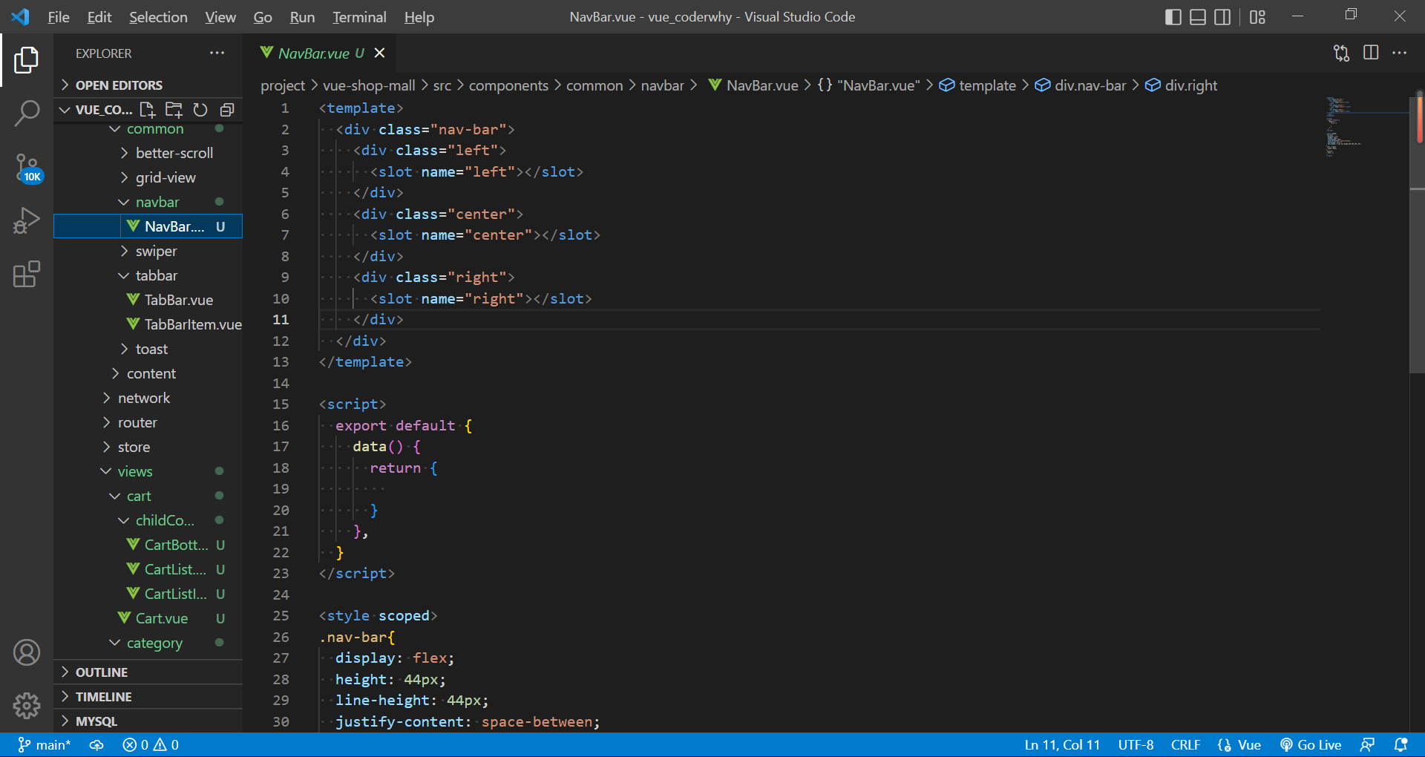The image size is (1425, 757).
Task: Collapse the VUE_CO... workspace section
Action: pyautogui.click(x=95, y=110)
